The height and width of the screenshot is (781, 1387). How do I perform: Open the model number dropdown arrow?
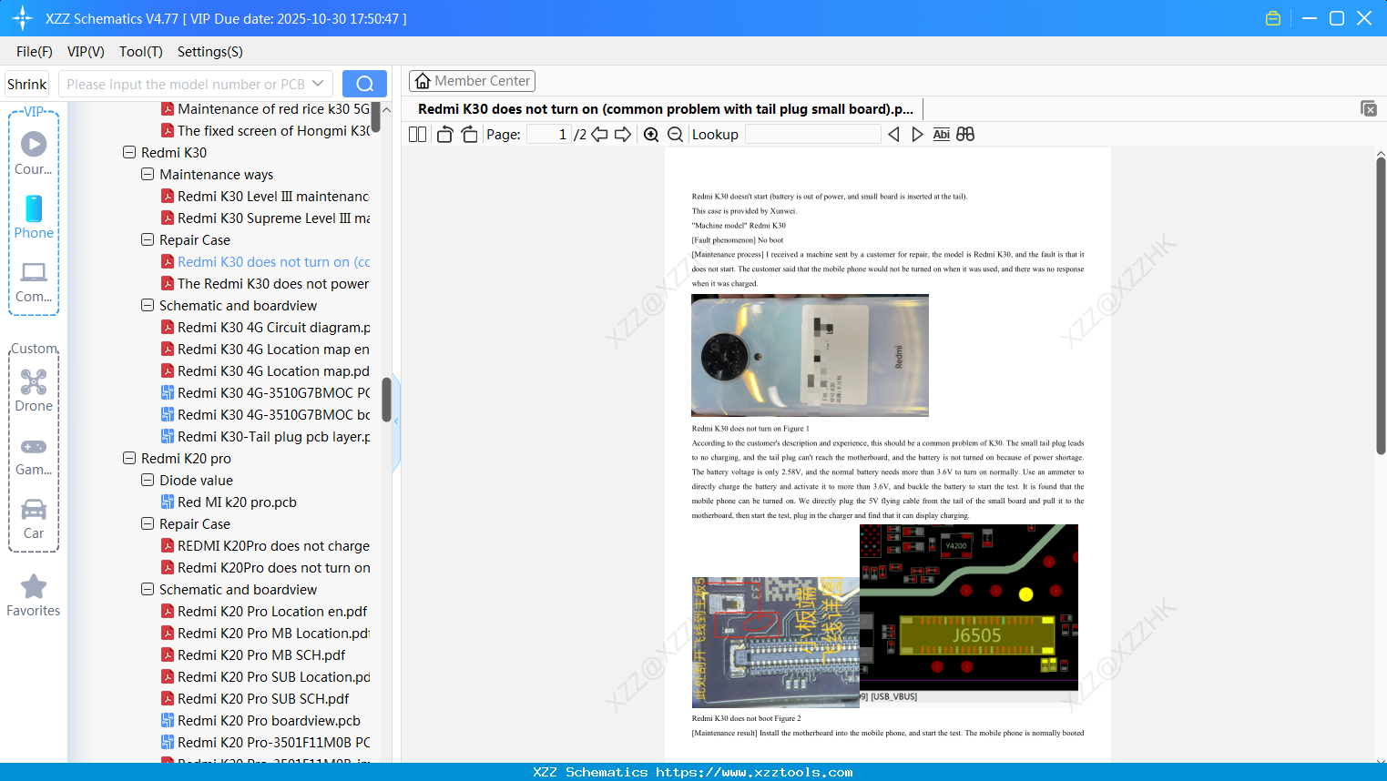[x=318, y=84]
